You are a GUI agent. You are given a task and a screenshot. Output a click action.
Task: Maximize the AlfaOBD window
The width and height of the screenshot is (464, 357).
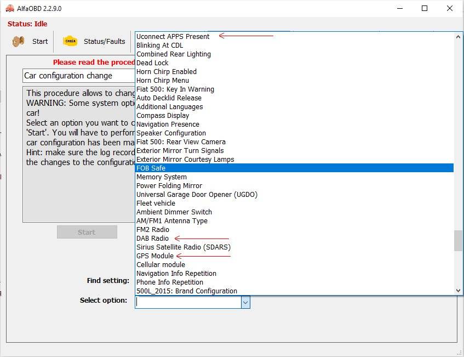pos(425,8)
